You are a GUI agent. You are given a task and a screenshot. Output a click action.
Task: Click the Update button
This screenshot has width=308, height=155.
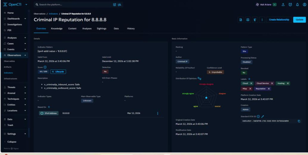click(300, 20)
